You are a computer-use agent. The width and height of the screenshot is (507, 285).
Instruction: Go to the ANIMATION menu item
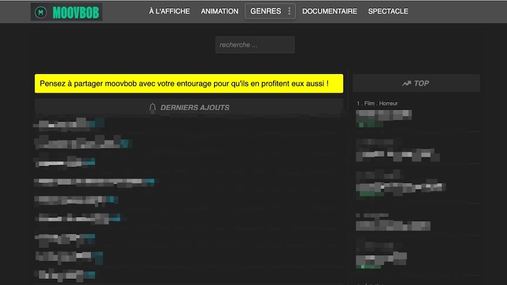tap(220, 11)
